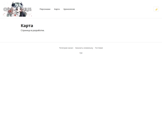Open the Карта navigation link
This screenshot has width=162, height=122.
point(57,9)
